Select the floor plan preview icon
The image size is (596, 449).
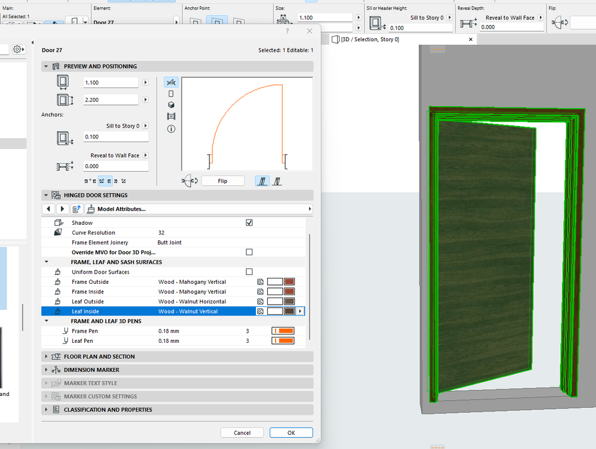[172, 82]
